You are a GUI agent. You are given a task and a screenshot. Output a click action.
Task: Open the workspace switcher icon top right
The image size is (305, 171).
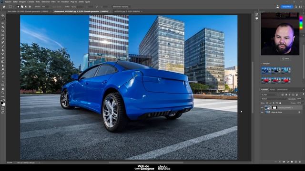(x=300, y=7)
